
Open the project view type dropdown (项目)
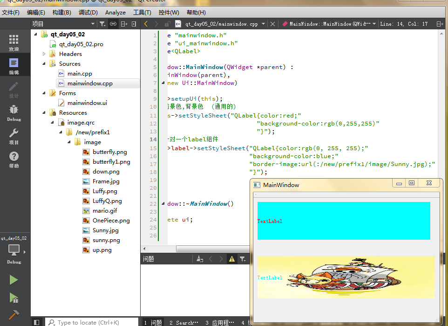(x=63, y=24)
